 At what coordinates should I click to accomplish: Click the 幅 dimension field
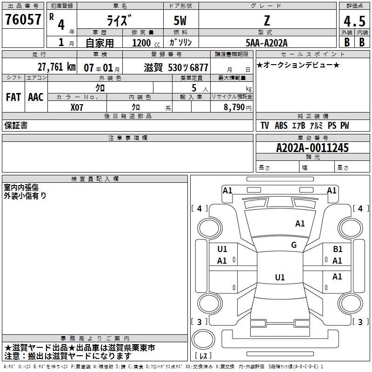[x=317, y=167]
